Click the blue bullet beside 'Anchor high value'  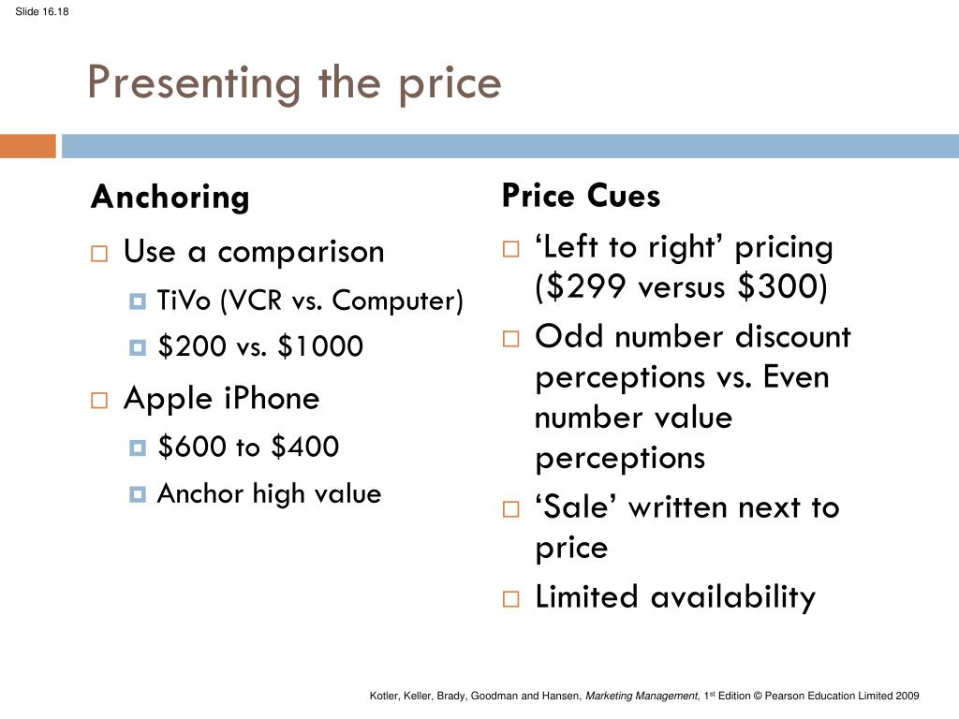138,494
